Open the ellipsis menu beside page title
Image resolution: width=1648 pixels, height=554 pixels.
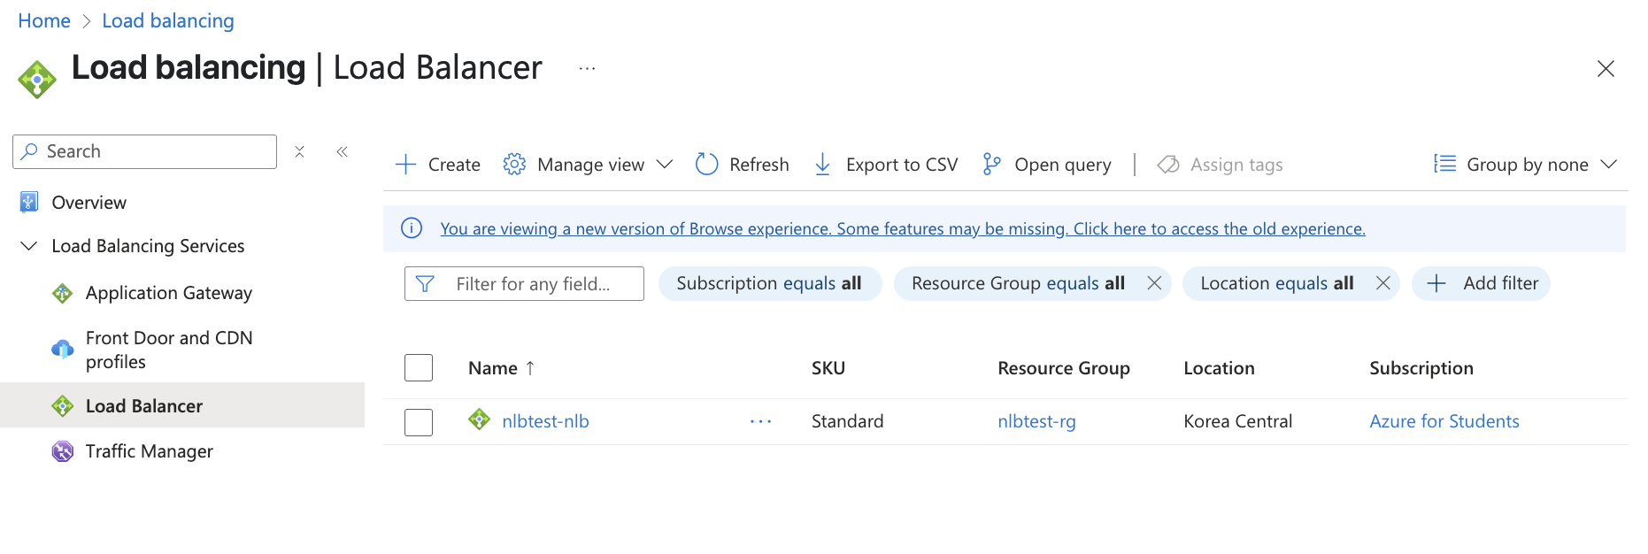click(x=587, y=68)
